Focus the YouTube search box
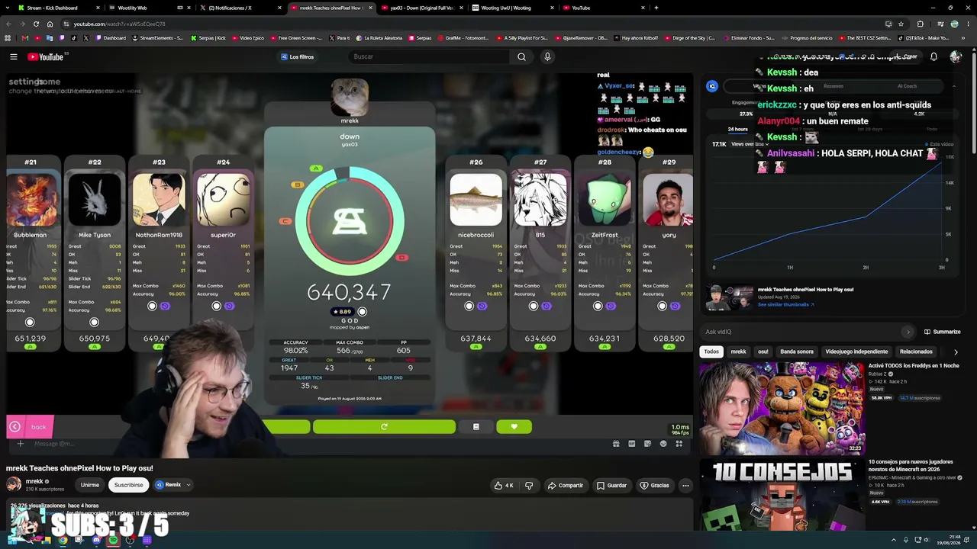The image size is (977, 549). (430, 56)
